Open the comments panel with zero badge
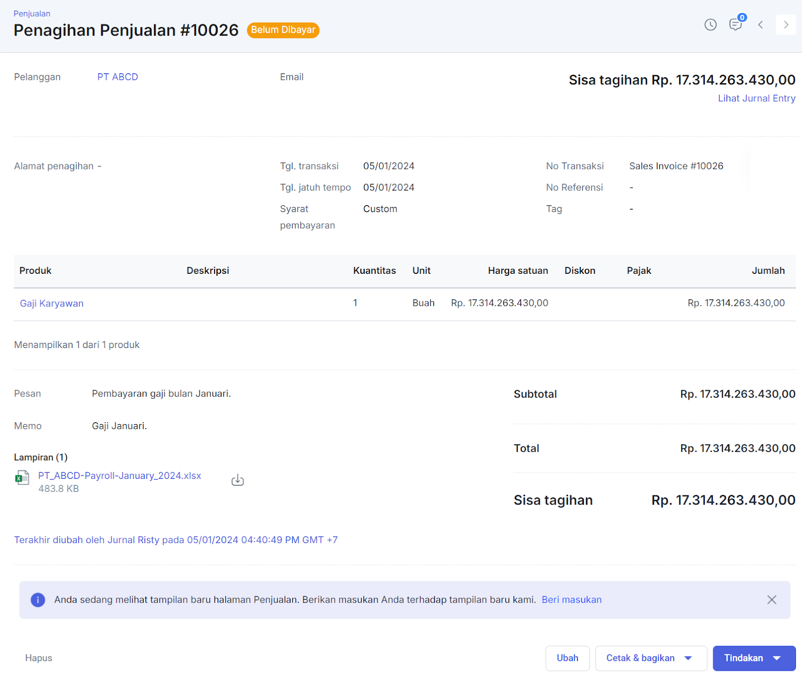The height and width of the screenshot is (697, 802). click(x=735, y=24)
